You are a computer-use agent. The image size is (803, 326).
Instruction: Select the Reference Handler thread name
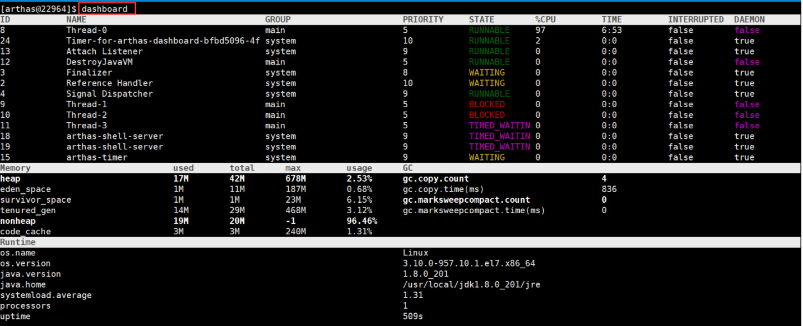coord(110,83)
